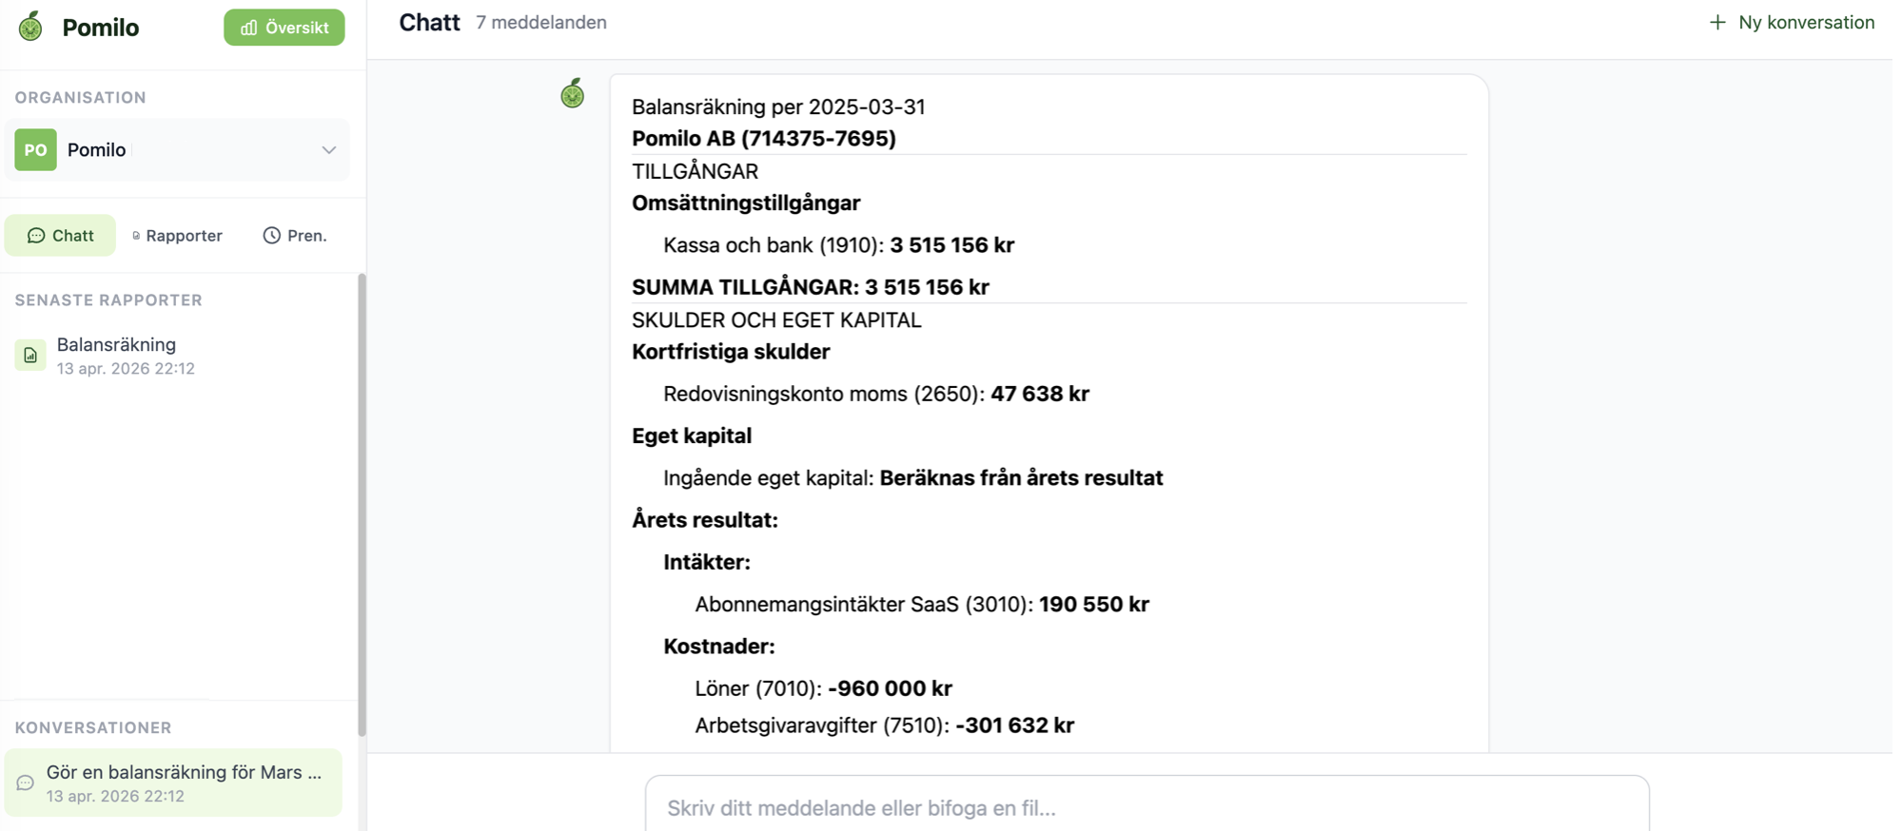Click the 'Balansräkning per 2025-03-31' title
The height and width of the screenshot is (831, 1901).
[778, 106]
